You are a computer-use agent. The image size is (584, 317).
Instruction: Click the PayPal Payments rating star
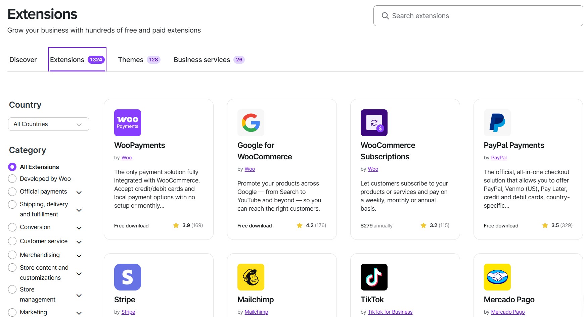click(x=545, y=225)
